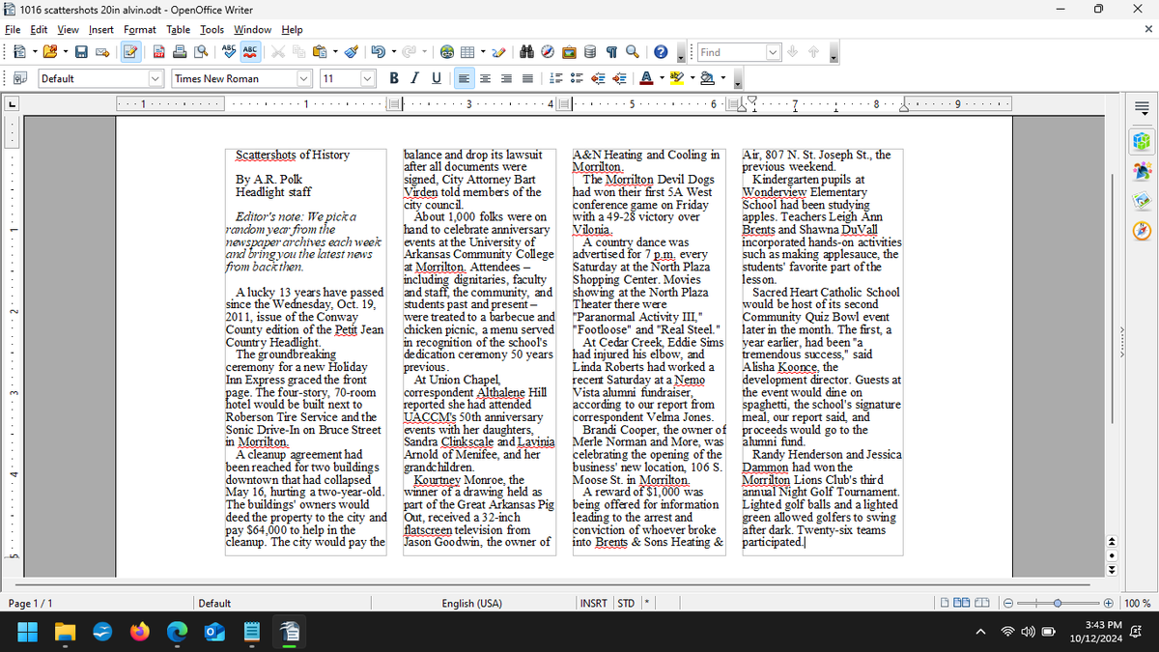
Task: Click the English (USA) language status field
Action: [472, 604]
